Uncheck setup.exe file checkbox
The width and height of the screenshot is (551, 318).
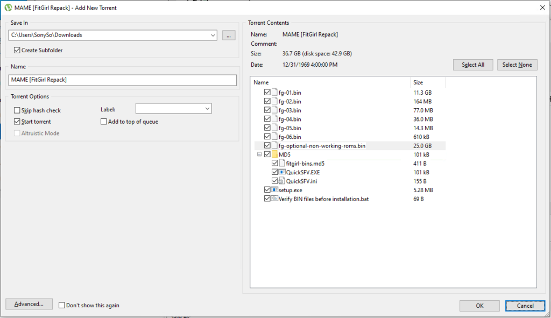(x=267, y=190)
